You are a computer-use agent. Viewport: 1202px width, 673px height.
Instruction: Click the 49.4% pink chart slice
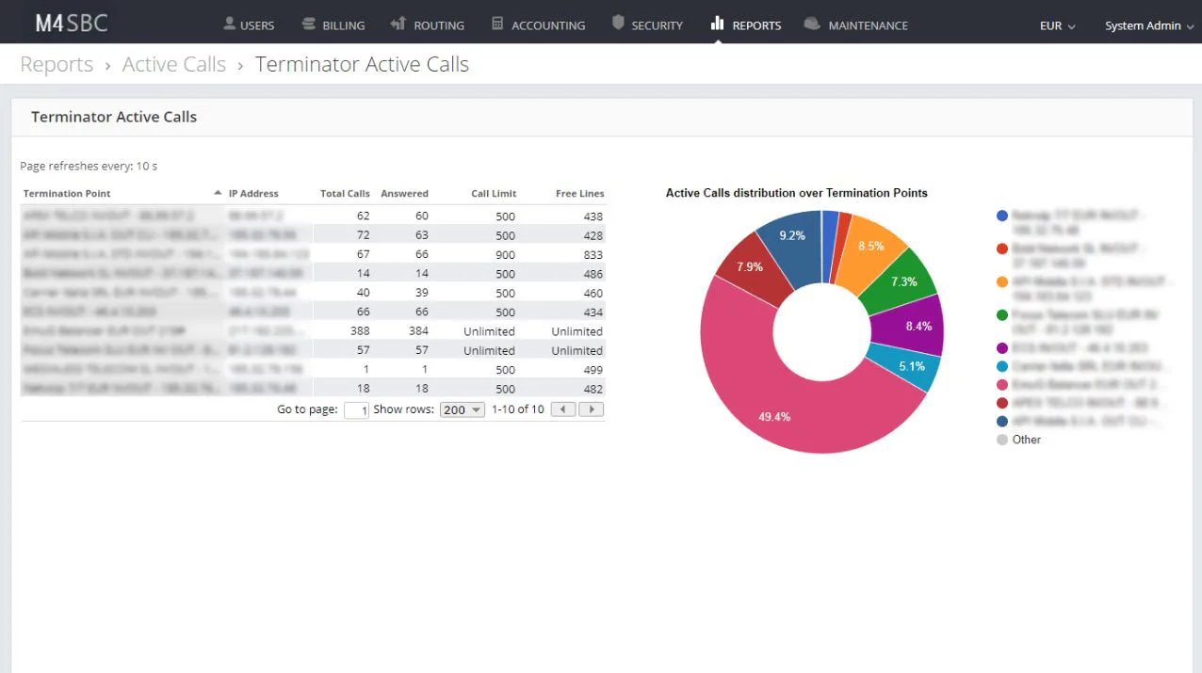pyautogui.click(x=774, y=416)
